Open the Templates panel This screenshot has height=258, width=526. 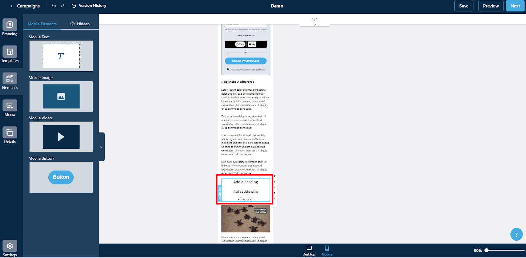[x=10, y=55]
